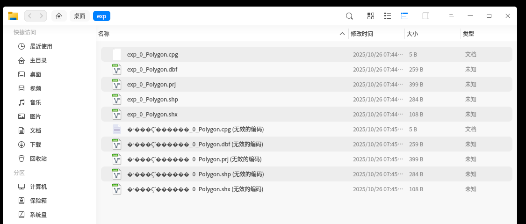This screenshot has width=526, height=224.
Task: Open the main menu hamburger icon
Action: pos(452,16)
